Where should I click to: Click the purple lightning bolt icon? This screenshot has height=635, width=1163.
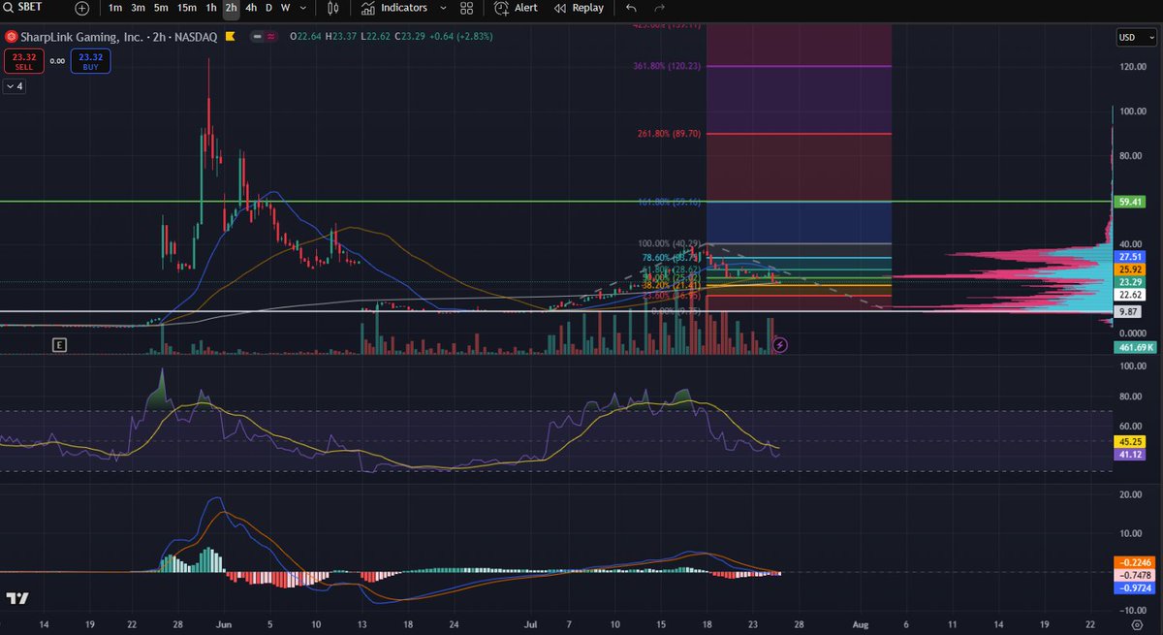click(781, 344)
